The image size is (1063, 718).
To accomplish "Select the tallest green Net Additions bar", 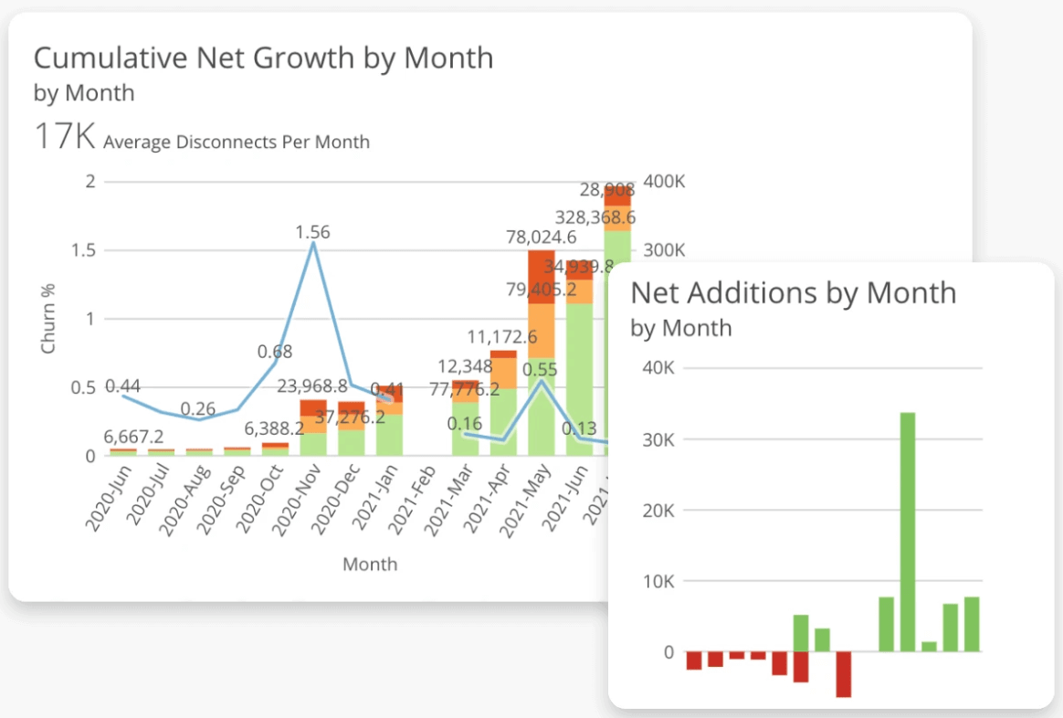I will click(908, 532).
